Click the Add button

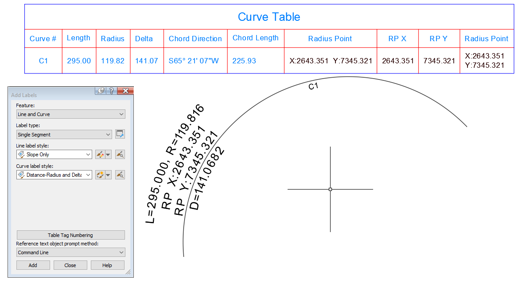(33, 265)
